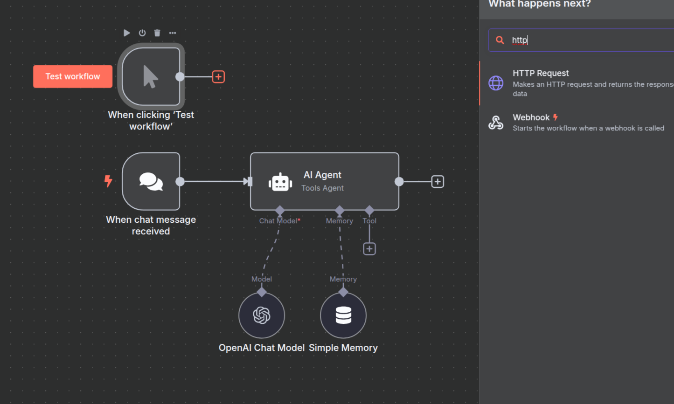Choose Webhook from the search results
This screenshot has width=674, height=404.
(x=531, y=117)
